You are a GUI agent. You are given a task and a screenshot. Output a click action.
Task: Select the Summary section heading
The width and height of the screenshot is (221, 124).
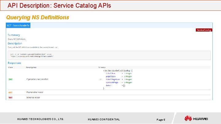(x=14, y=35)
